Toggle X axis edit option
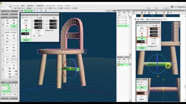Viewport: 186px width, 104px height. pyautogui.click(x=3, y=85)
